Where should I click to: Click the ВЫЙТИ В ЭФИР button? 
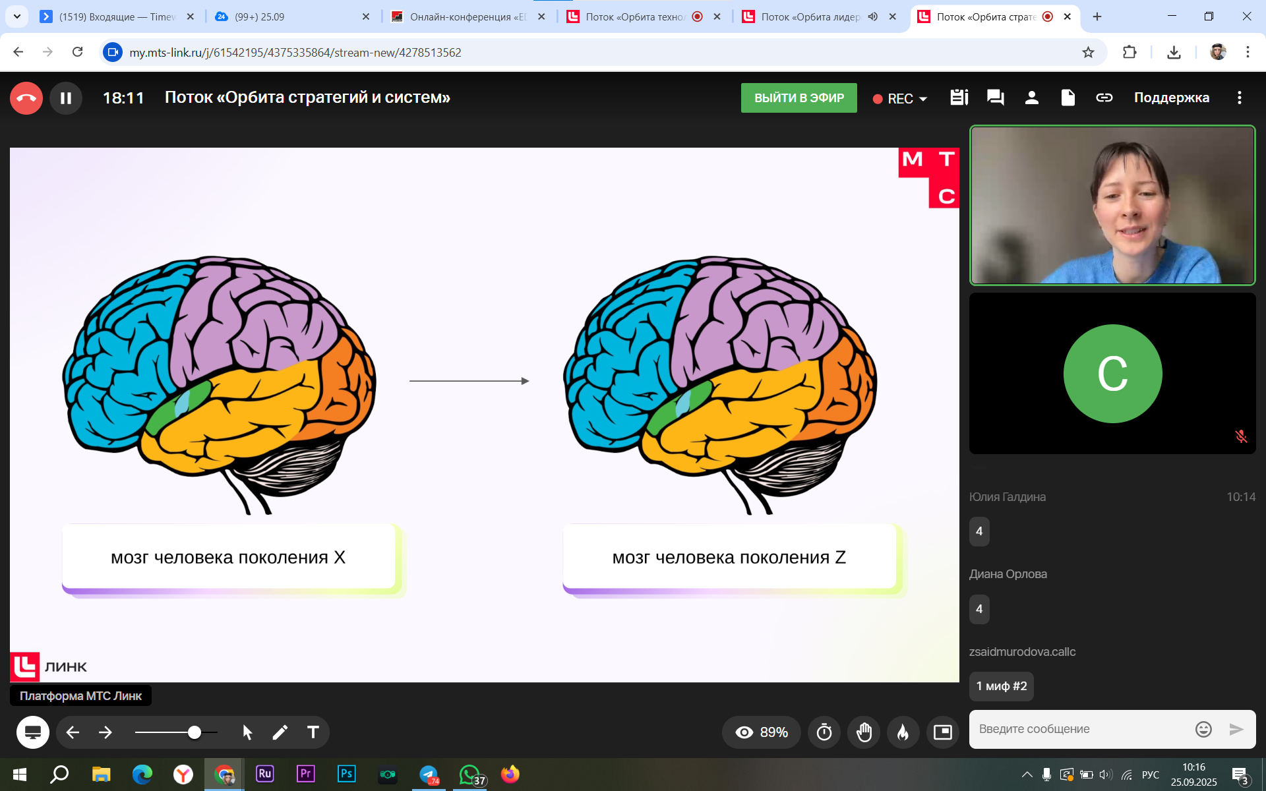[x=799, y=98]
